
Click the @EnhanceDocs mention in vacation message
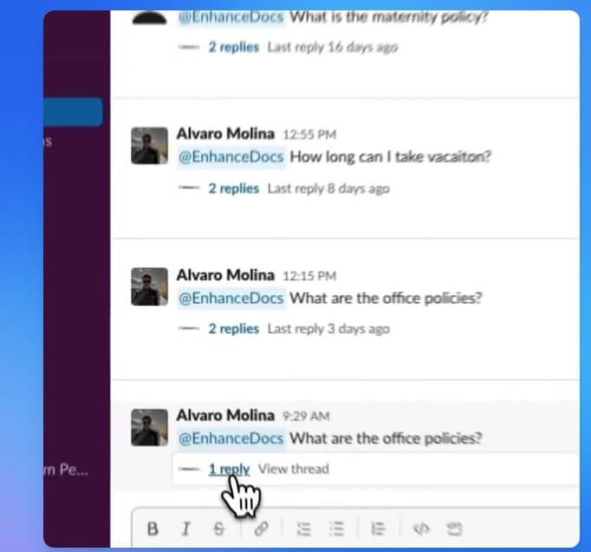coord(231,157)
